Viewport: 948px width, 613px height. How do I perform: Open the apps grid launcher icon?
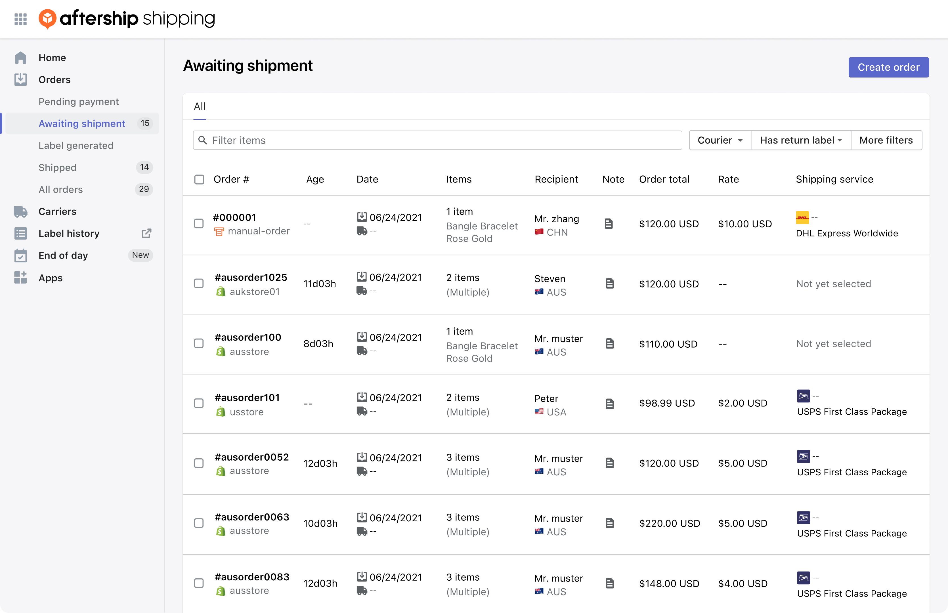pos(20,19)
